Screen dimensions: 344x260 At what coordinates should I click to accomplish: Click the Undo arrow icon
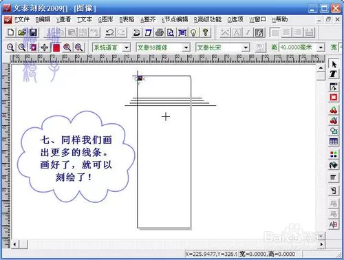pos(109,32)
